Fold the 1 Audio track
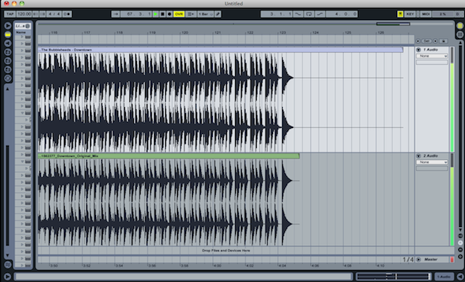 point(418,50)
